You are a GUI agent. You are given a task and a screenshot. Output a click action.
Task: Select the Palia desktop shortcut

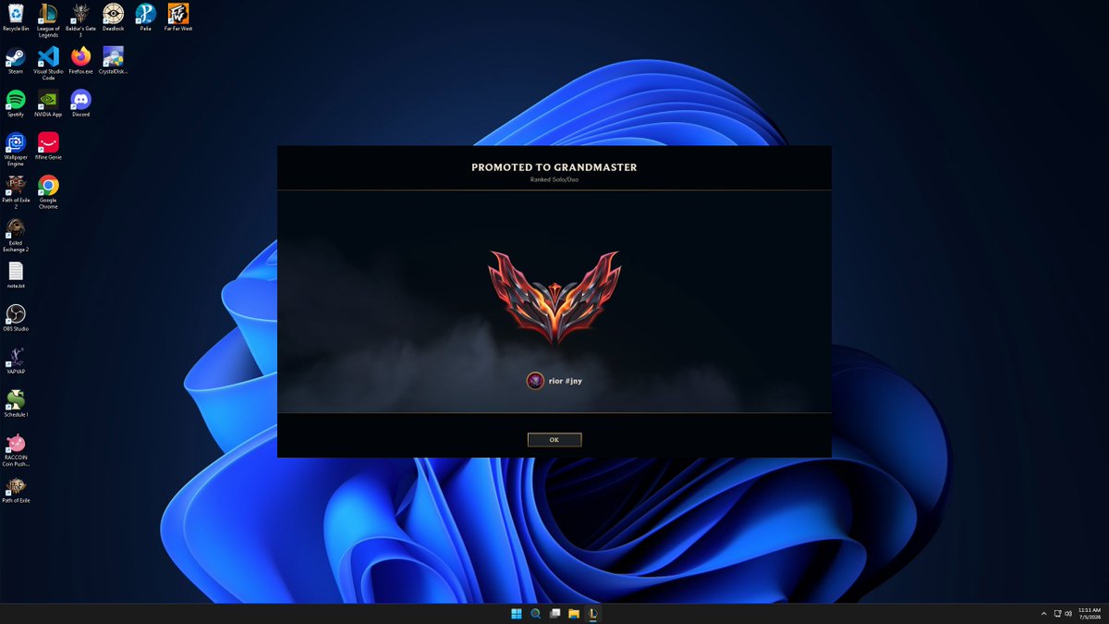click(x=145, y=18)
